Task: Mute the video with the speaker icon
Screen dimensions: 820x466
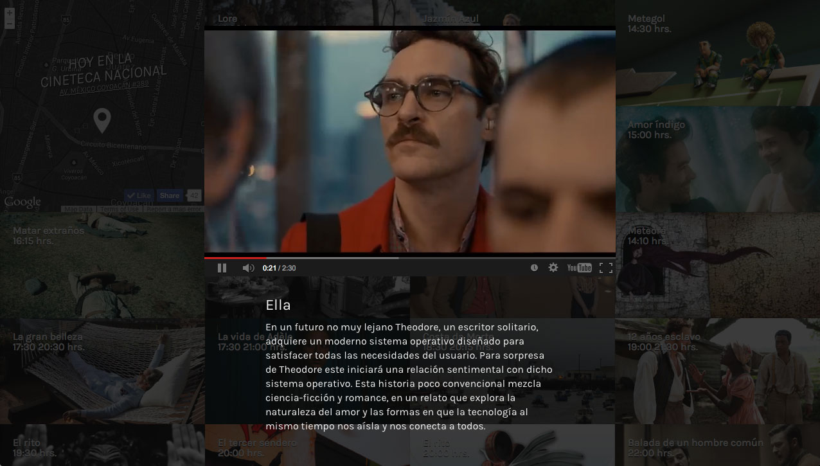Action: 248,268
